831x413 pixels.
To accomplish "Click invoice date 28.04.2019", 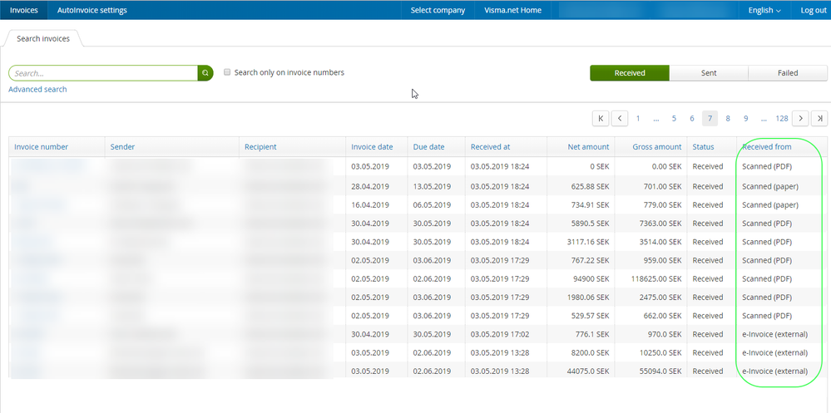I will [x=370, y=186].
